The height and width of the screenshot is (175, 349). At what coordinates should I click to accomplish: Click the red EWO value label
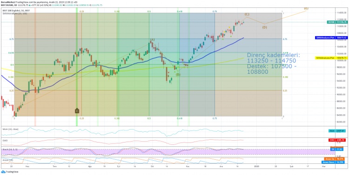click(x=337, y=140)
